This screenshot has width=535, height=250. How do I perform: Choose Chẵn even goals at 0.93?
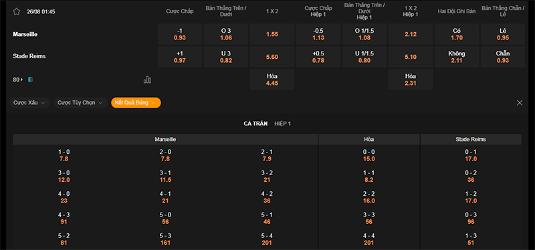coord(503,57)
